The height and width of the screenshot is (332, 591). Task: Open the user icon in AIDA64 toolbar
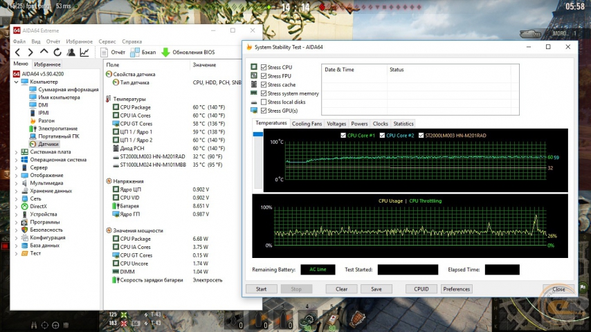pyautogui.click(x=71, y=53)
